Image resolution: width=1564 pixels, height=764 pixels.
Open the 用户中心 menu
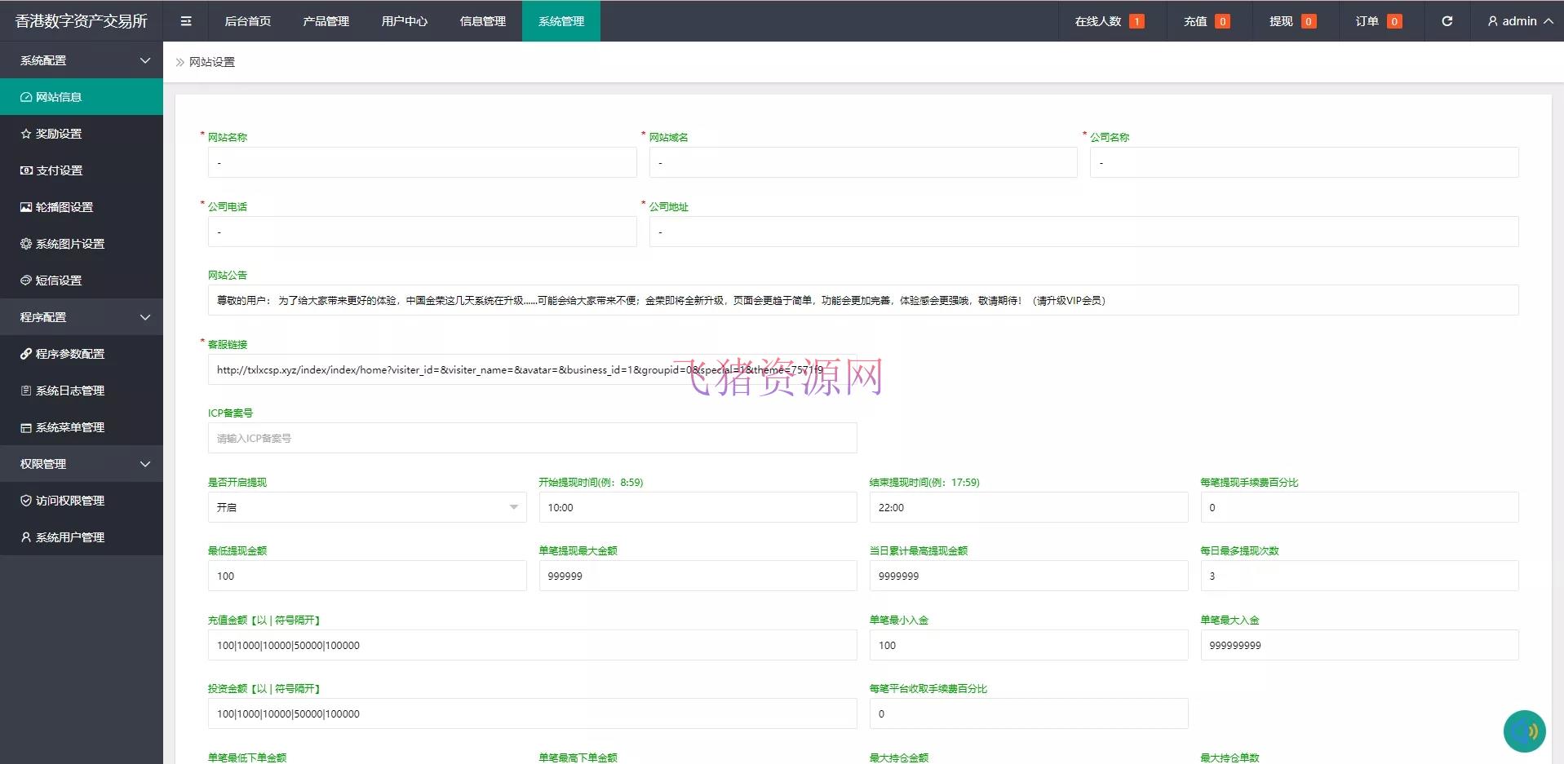[403, 20]
